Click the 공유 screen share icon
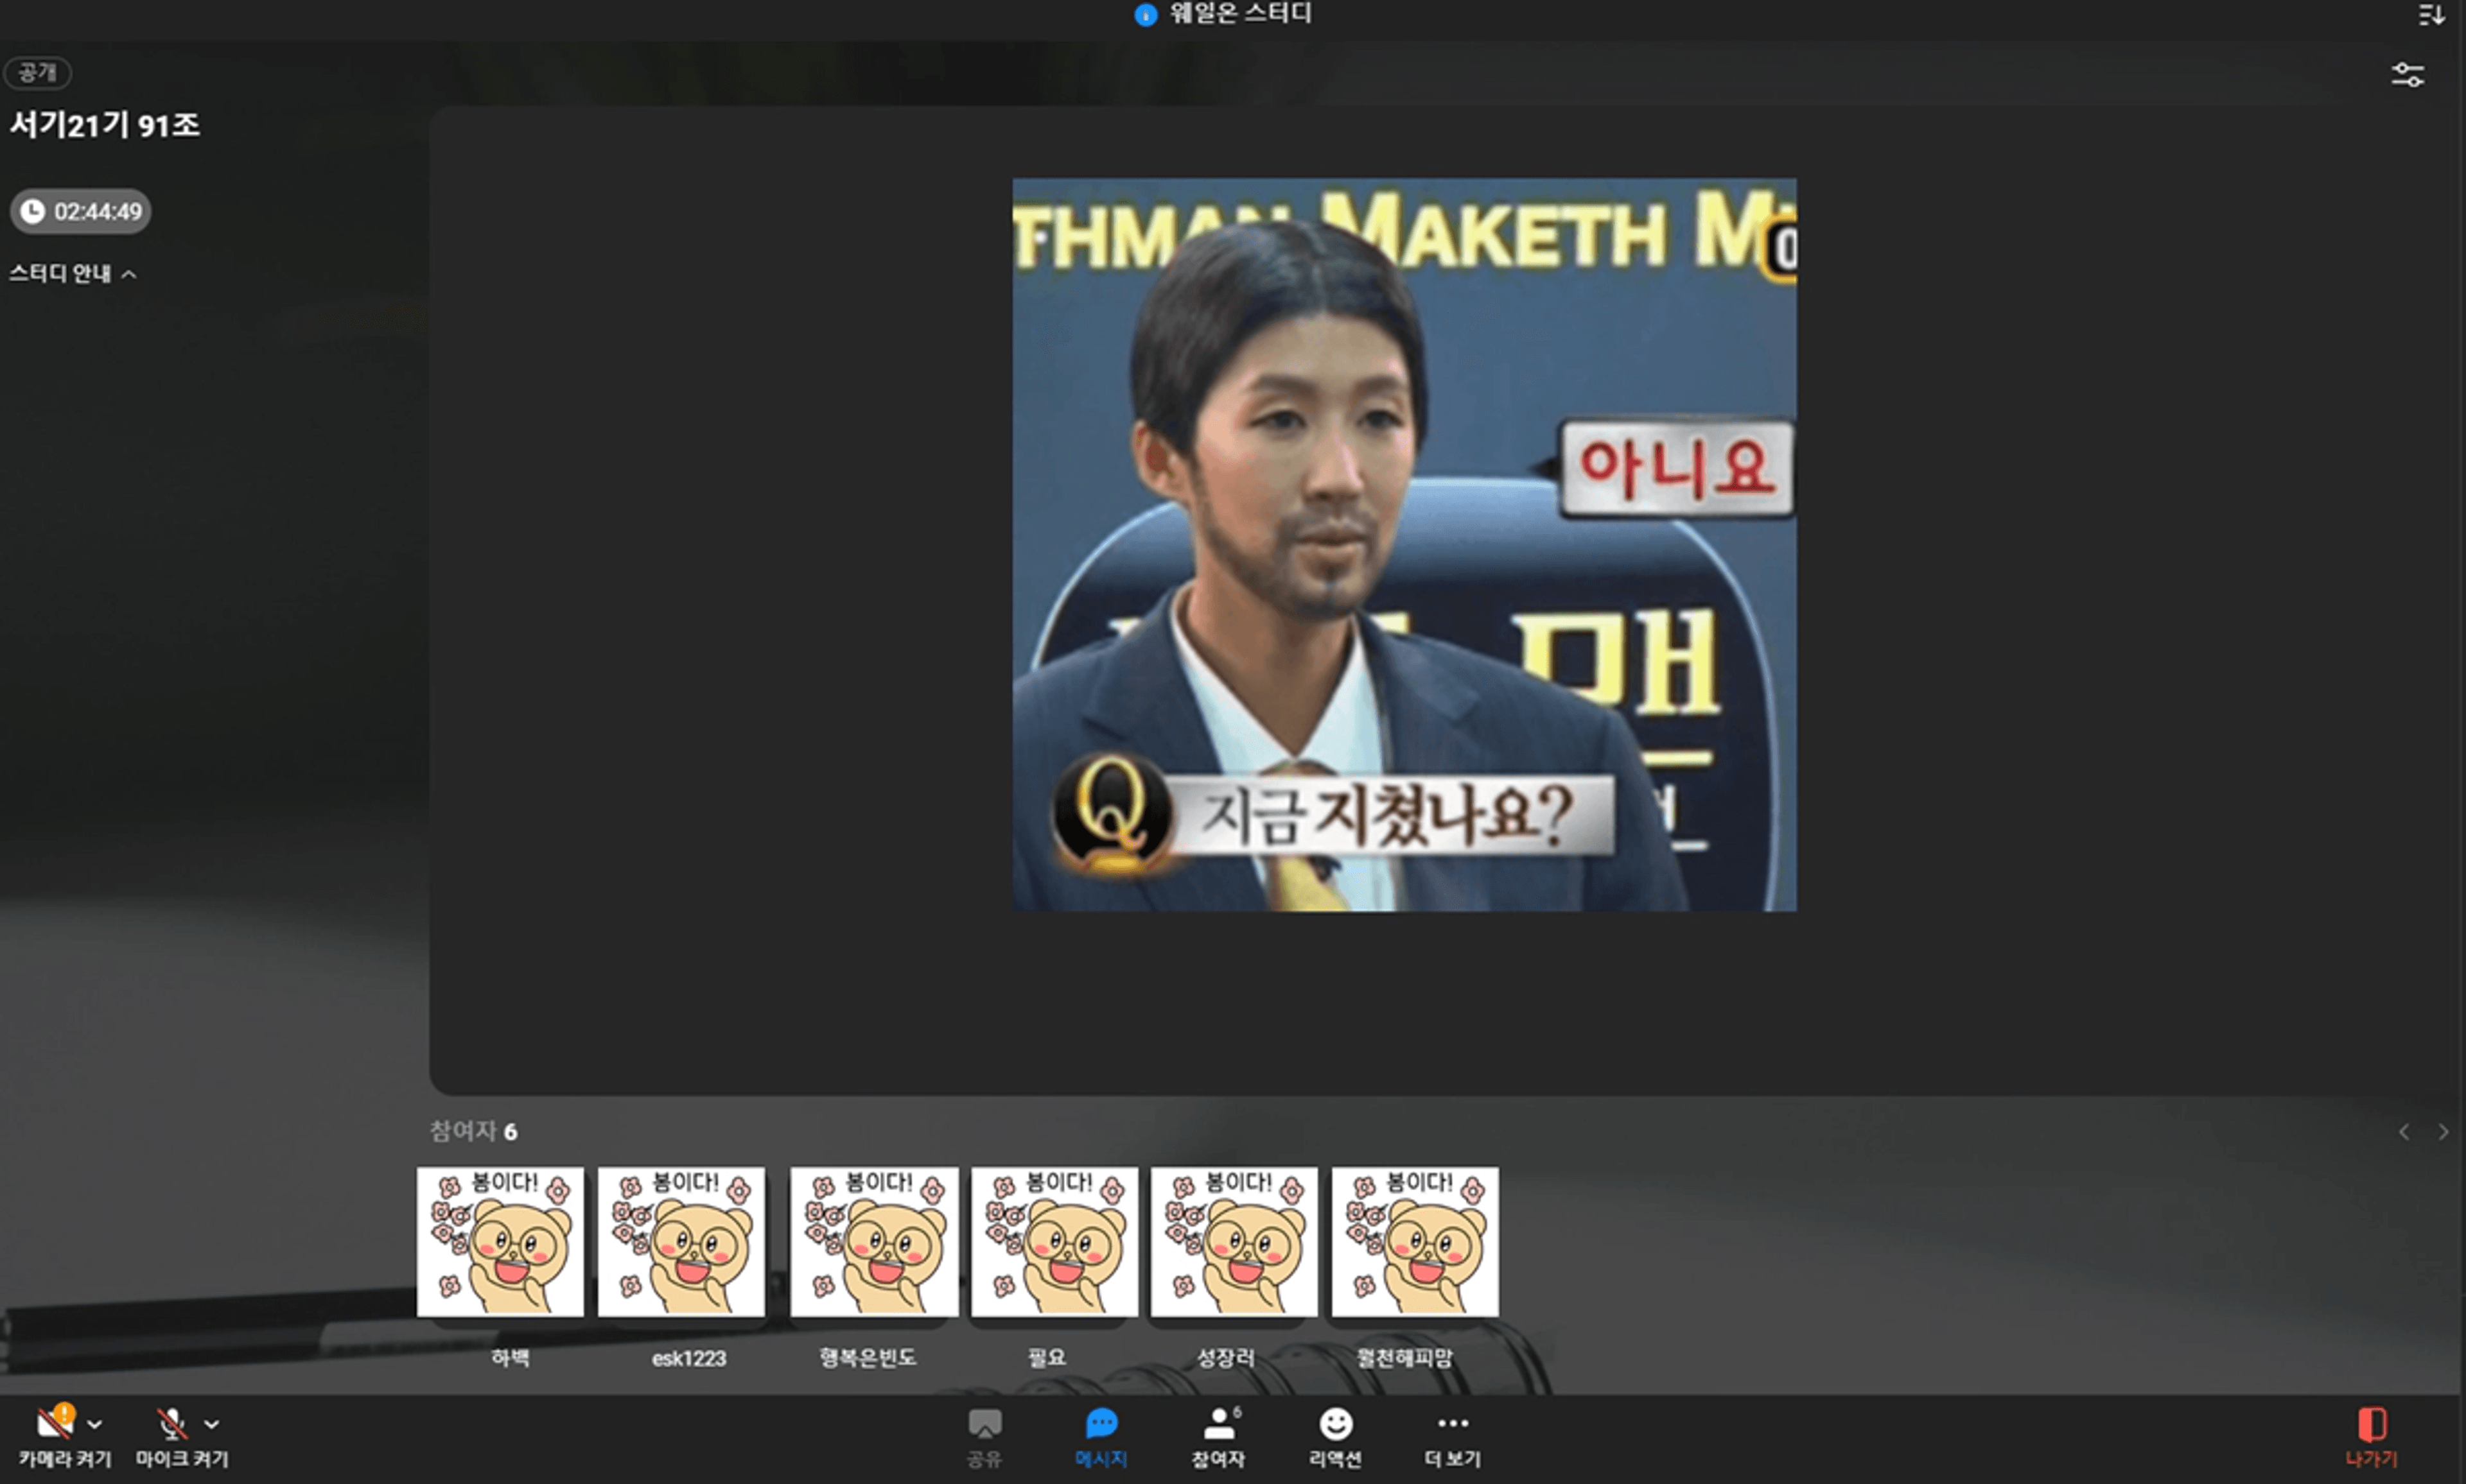The image size is (2466, 1484). 984,1424
